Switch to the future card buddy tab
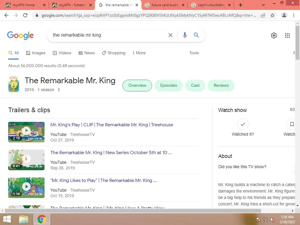 [165, 5]
